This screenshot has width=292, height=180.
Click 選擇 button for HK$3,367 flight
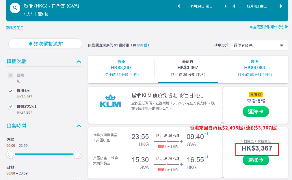[x=256, y=160]
